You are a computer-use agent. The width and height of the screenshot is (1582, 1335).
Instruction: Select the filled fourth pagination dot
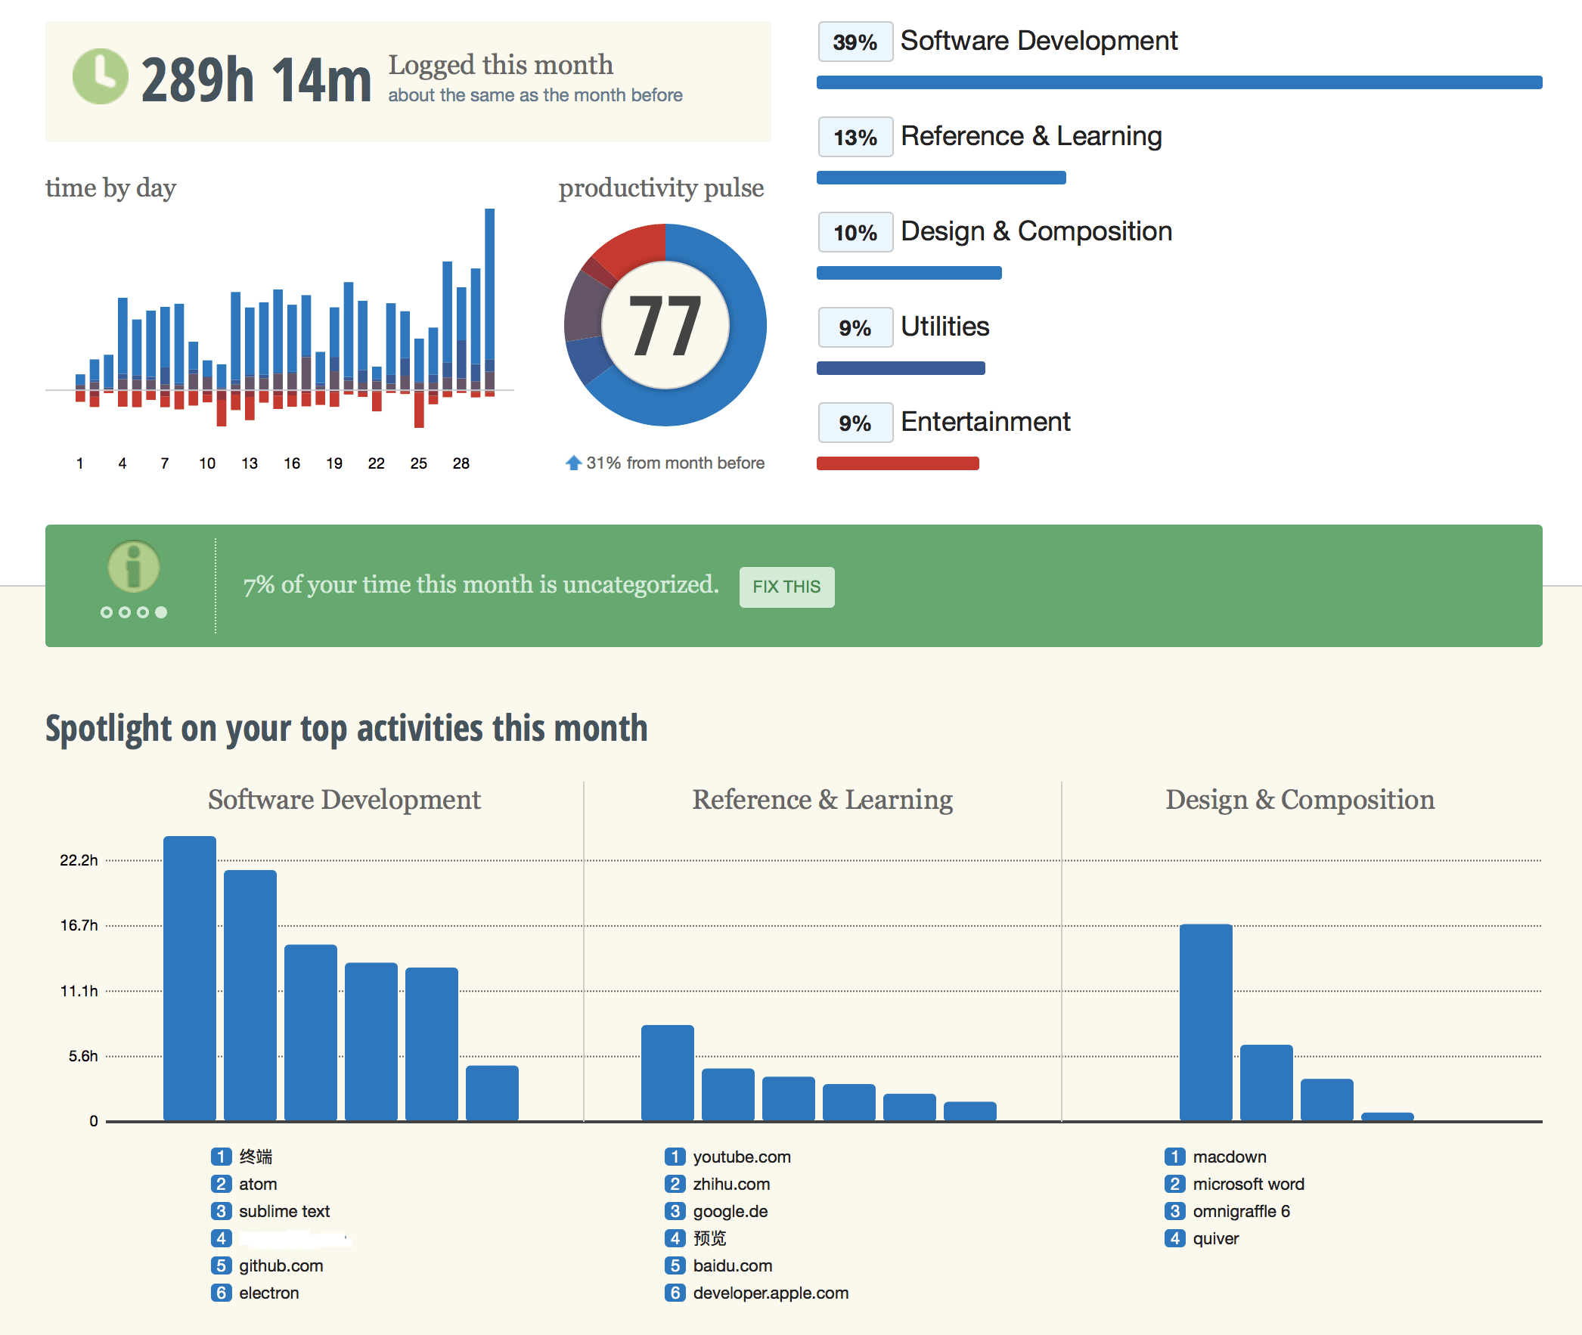coord(161,612)
